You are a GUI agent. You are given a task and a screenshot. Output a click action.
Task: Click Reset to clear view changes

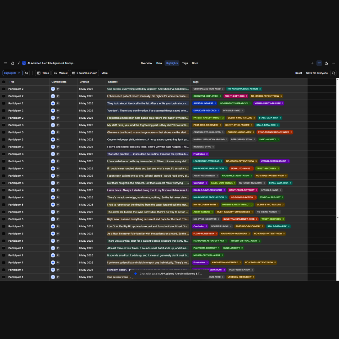(x=299, y=73)
